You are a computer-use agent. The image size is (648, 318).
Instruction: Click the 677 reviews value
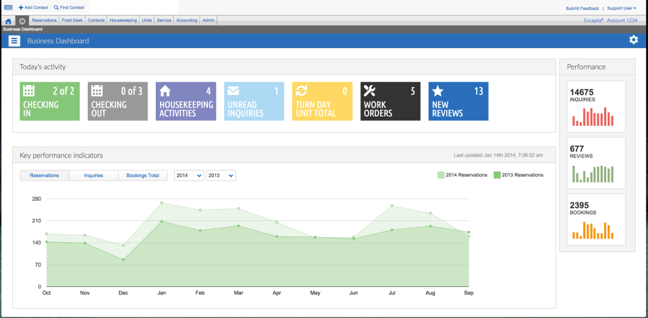tap(576, 148)
